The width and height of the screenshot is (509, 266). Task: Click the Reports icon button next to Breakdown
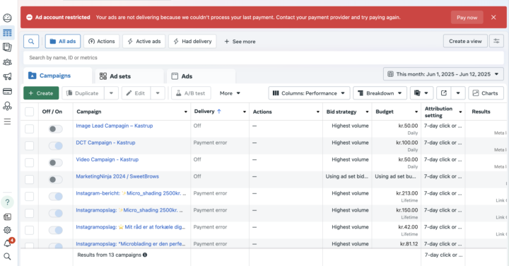421,93
